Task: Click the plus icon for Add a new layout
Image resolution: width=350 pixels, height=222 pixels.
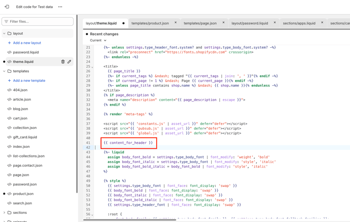Action: coord(9,43)
